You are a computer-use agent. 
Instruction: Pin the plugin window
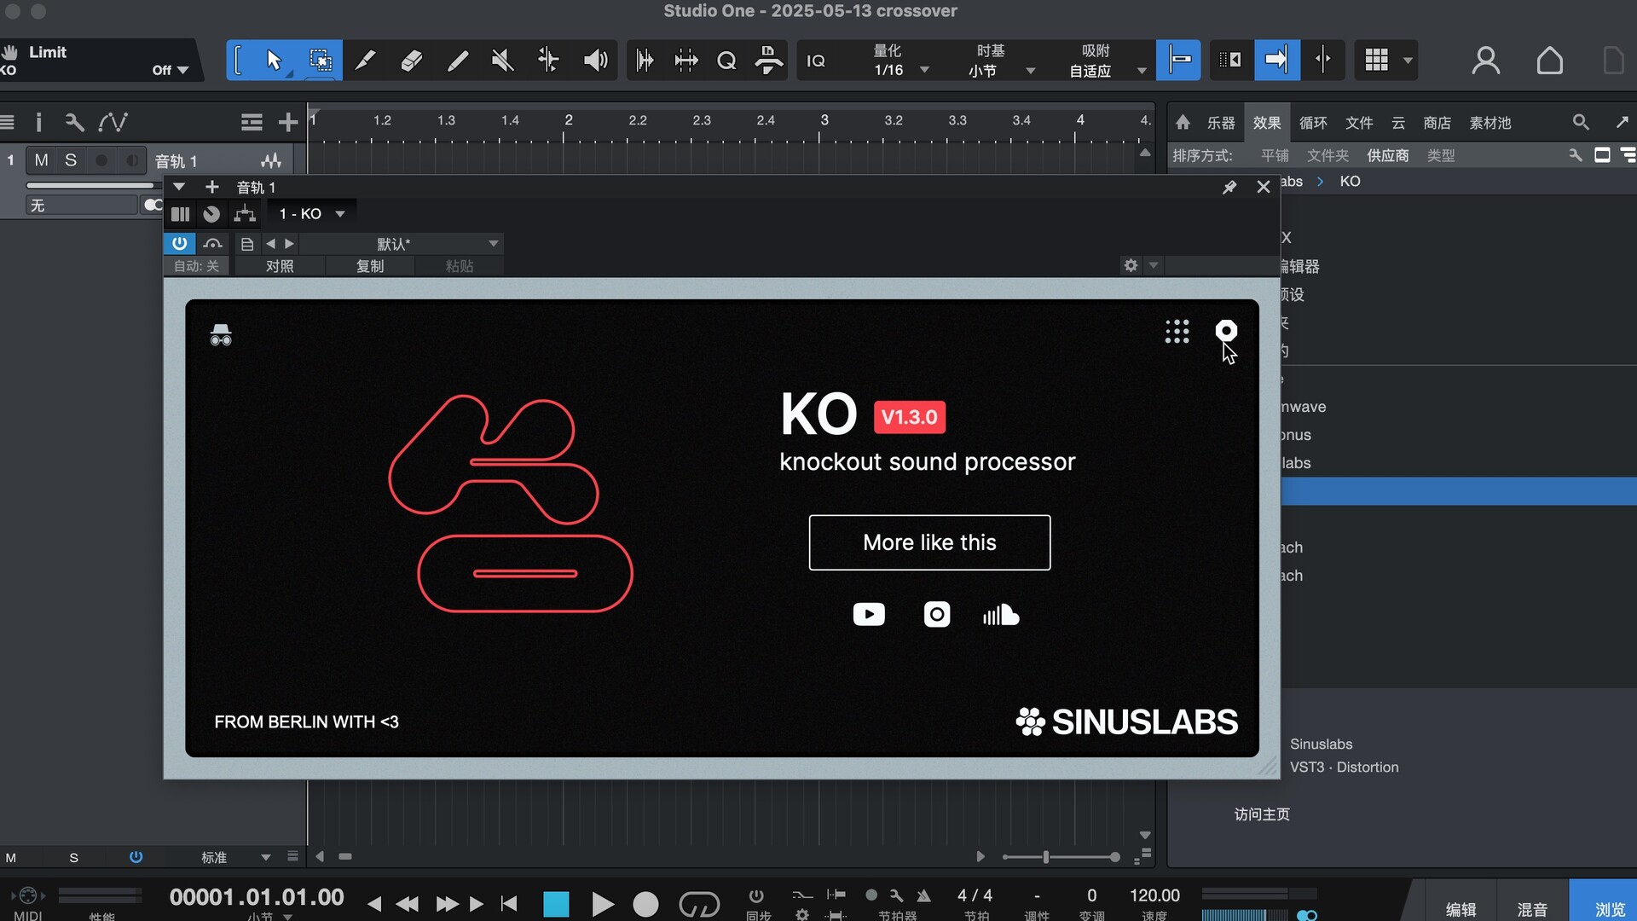1229,187
